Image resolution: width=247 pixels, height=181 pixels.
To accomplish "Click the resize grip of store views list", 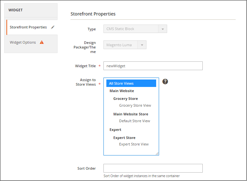I will (157, 154).
